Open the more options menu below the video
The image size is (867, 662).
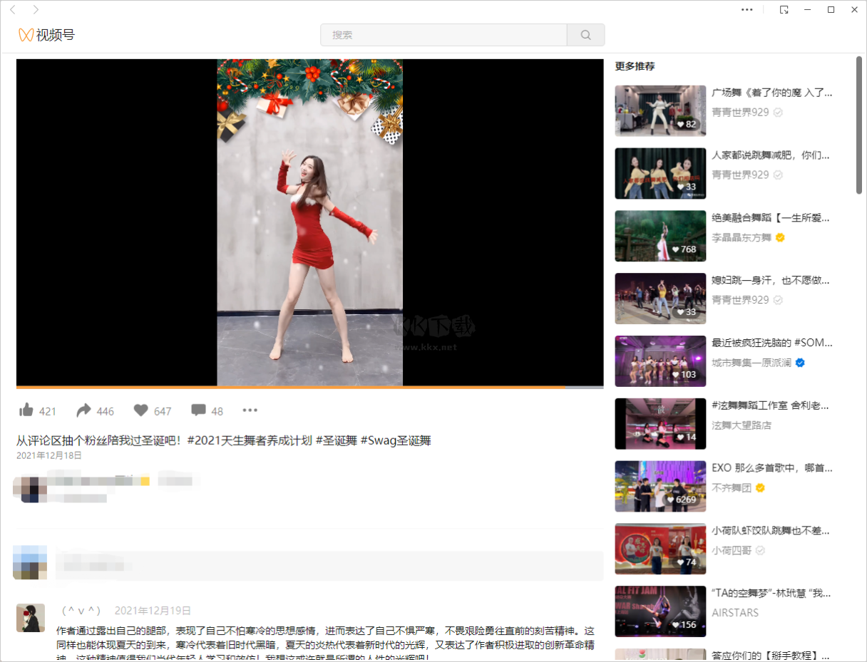(x=250, y=410)
